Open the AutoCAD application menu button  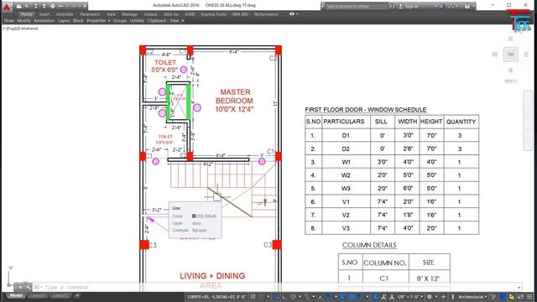click(x=7, y=7)
